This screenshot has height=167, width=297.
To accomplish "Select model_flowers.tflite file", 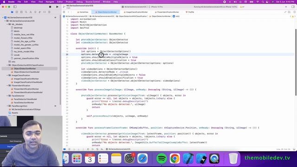I will [x=23, y=38].
